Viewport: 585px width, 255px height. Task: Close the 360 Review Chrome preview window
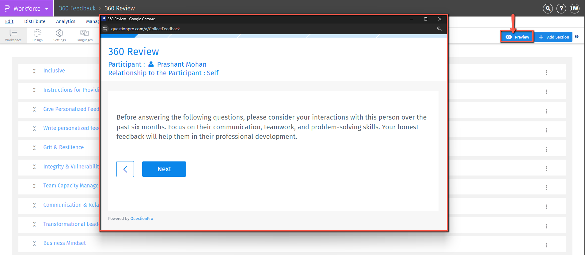click(439, 19)
